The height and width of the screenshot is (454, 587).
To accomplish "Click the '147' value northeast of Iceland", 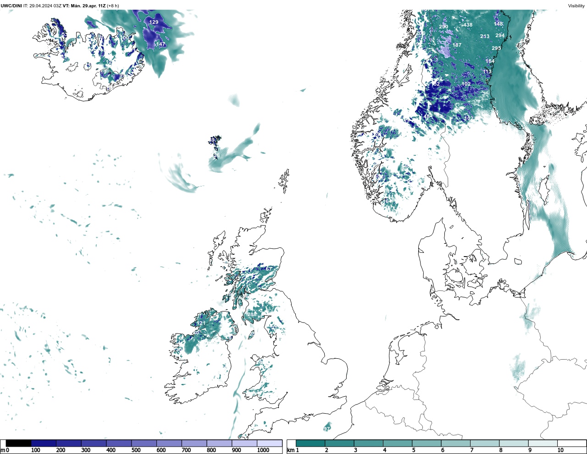I will pos(161,44).
